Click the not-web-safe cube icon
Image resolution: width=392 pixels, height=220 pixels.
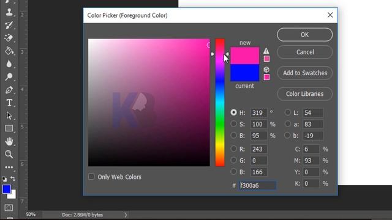pyautogui.click(x=266, y=70)
